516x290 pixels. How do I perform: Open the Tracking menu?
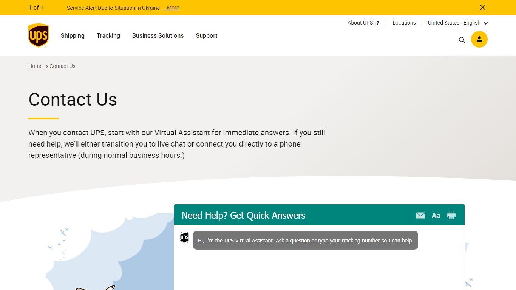[x=108, y=35]
